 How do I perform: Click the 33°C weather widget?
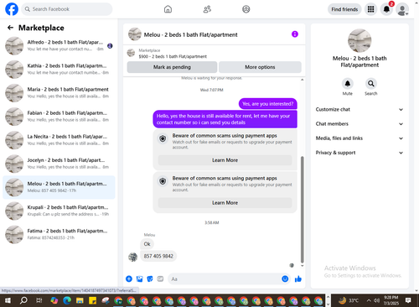[x=349, y=300]
